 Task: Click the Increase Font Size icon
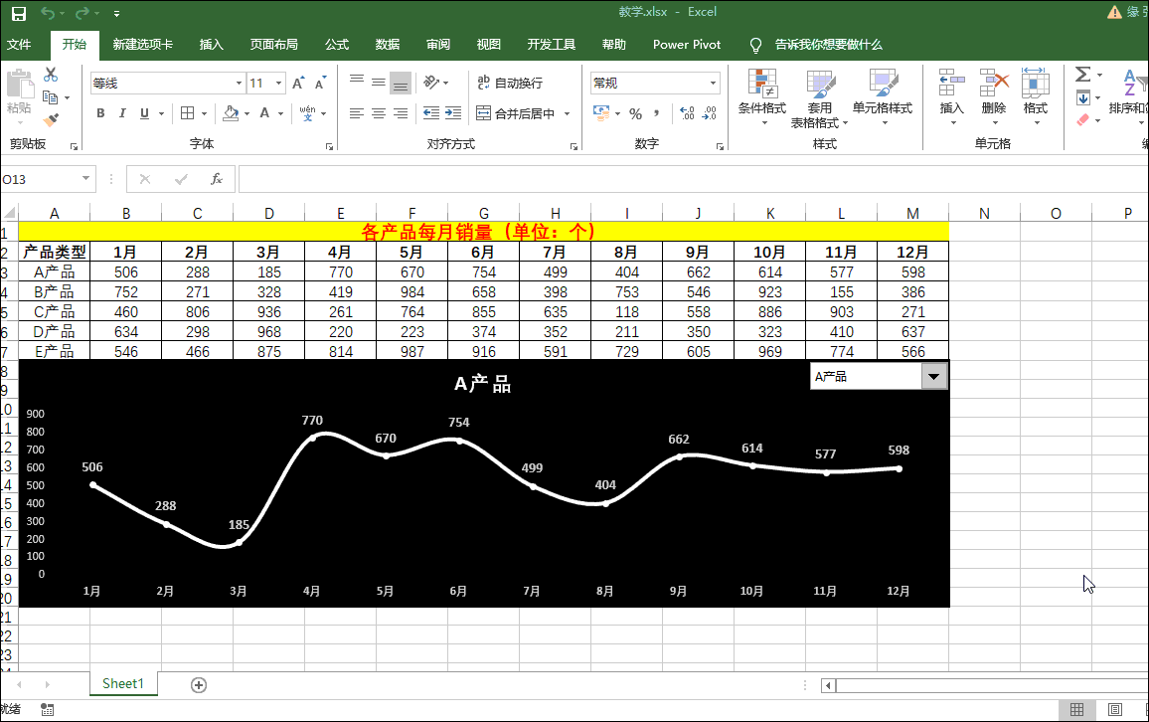298,84
